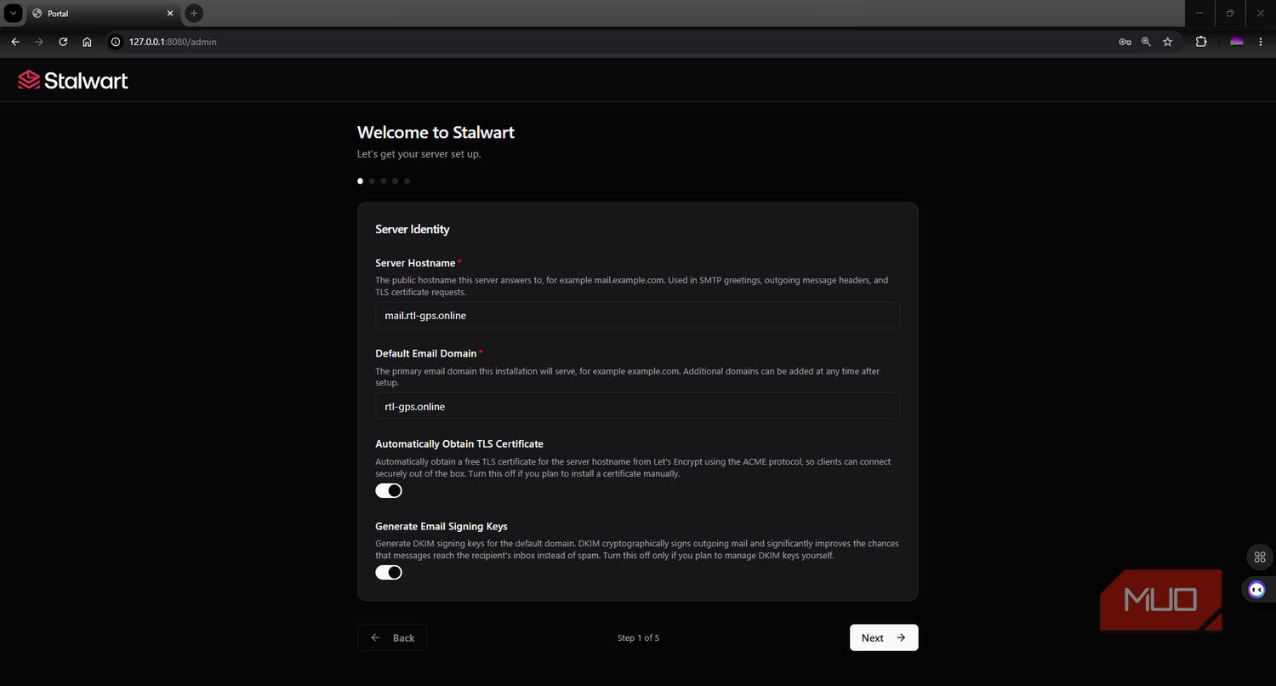The width and height of the screenshot is (1276, 686).
Task: Click the Back button
Action: [x=392, y=637]
